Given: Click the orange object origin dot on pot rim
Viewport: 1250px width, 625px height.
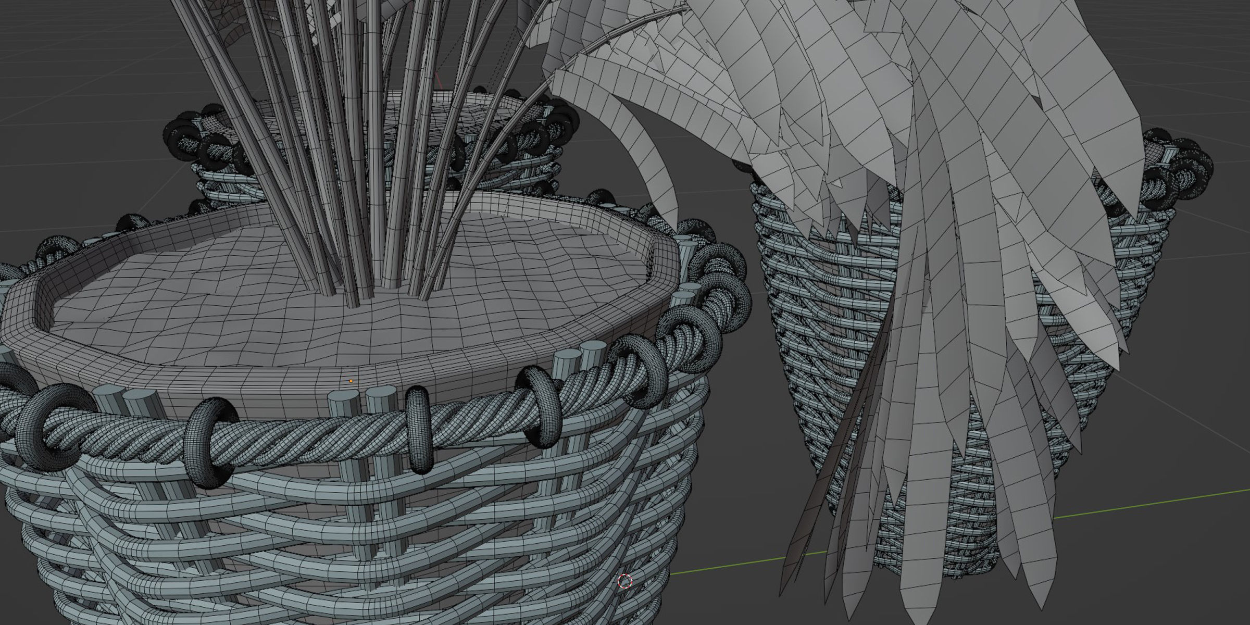Looking at the screenshot, I should pos(351,381).
